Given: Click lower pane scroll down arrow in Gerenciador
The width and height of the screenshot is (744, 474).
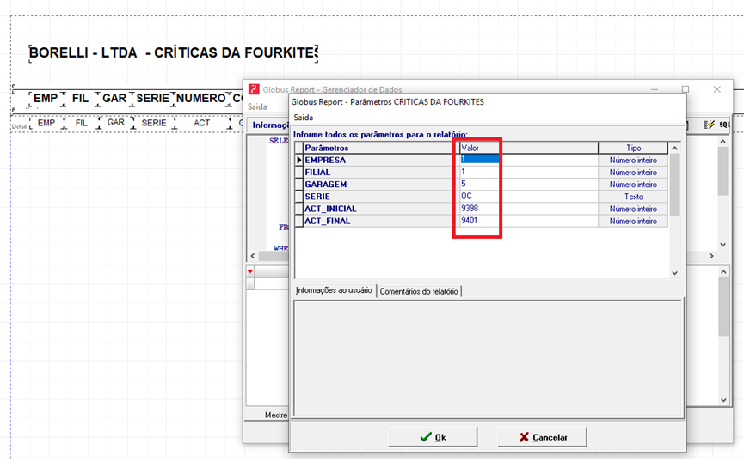Looking at the screenshot, I should tap(723, 400).
